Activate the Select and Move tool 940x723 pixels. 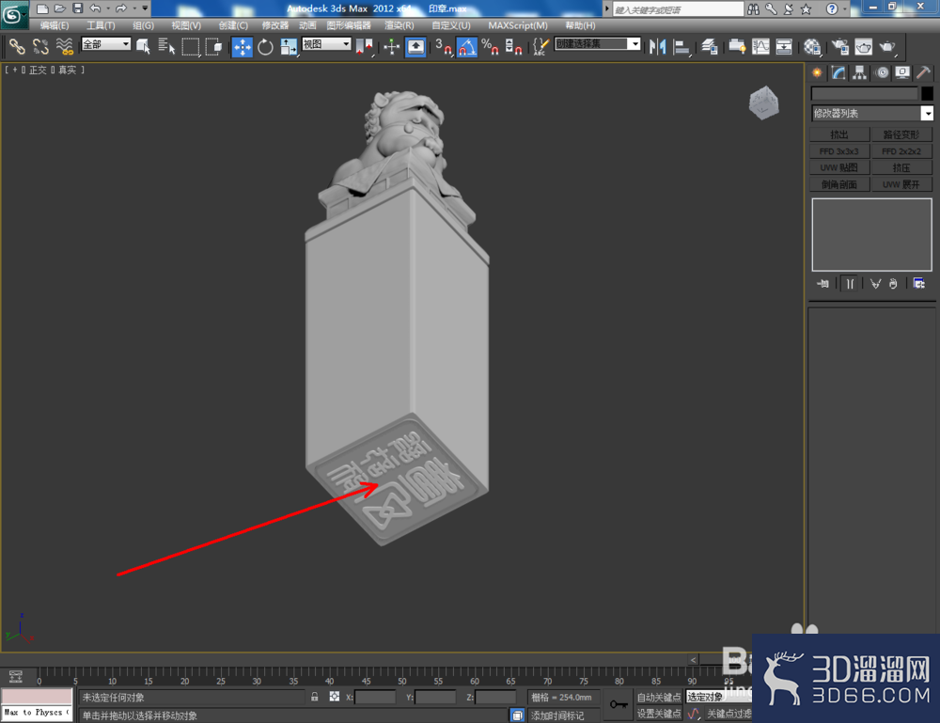pos(242,47)
